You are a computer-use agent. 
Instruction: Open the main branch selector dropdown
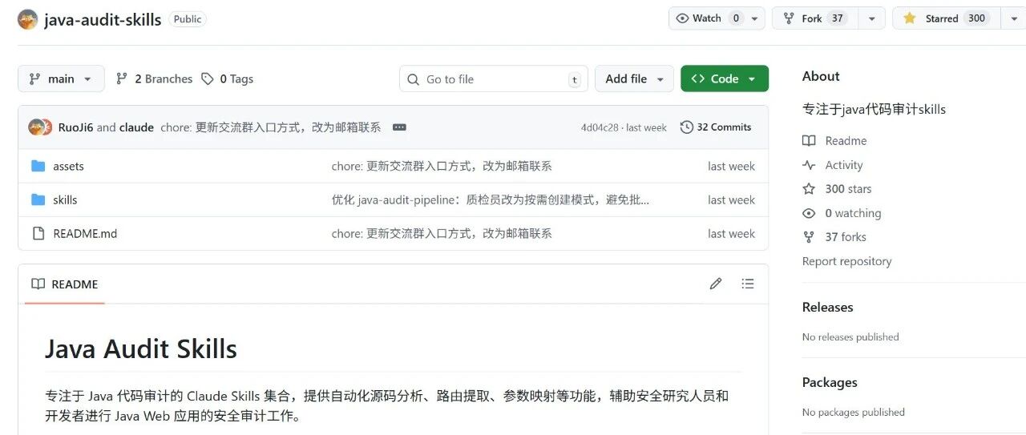(x=61, y=79)
